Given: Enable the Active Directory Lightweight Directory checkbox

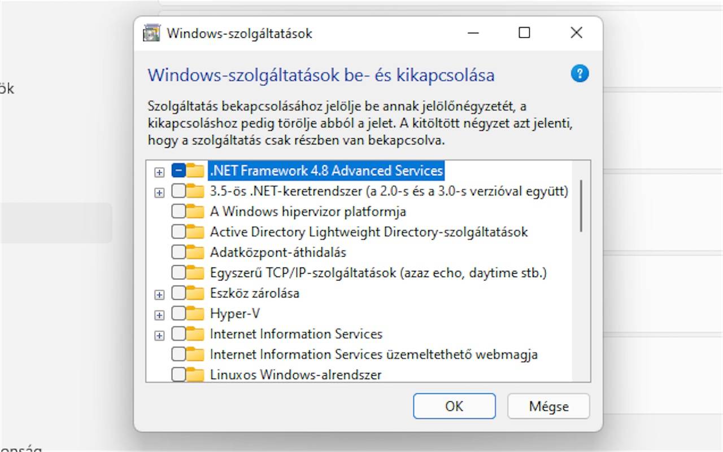Looking at the screenshot, I should coord(178,232).
